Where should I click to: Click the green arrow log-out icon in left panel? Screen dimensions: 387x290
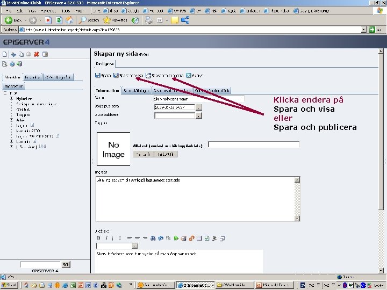click(19, 64)
